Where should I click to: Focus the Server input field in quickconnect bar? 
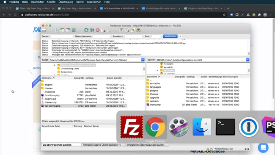click(62, 36)
